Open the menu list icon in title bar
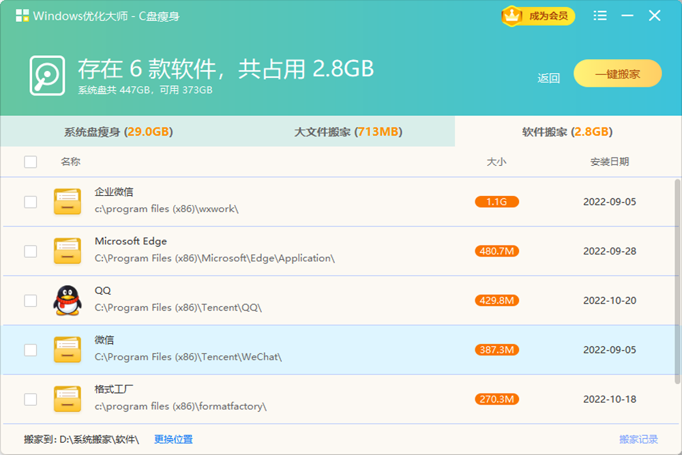This screenshot has width=682, height=455. (x=600, y=16)
